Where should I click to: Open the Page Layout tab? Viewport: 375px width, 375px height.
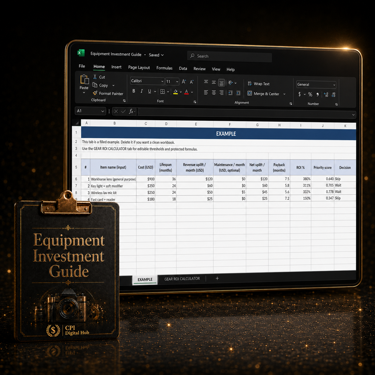coord(139,67)
